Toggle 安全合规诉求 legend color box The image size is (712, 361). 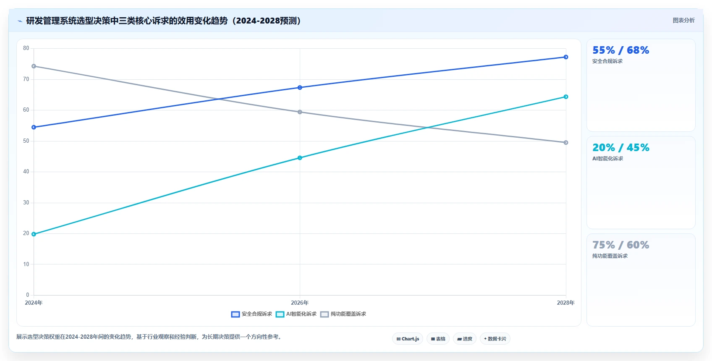click(x=236, y=314)
